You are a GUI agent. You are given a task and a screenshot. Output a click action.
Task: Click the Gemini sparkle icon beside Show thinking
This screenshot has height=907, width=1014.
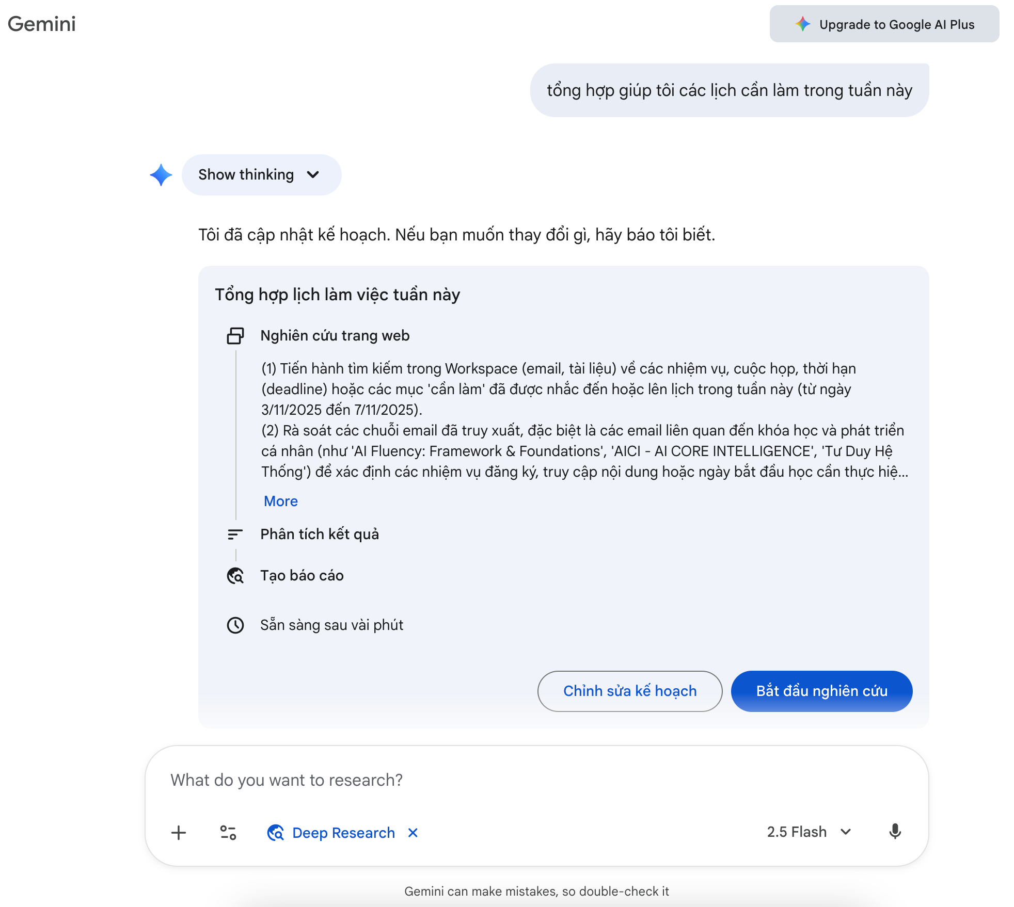(x=161, y=175)
